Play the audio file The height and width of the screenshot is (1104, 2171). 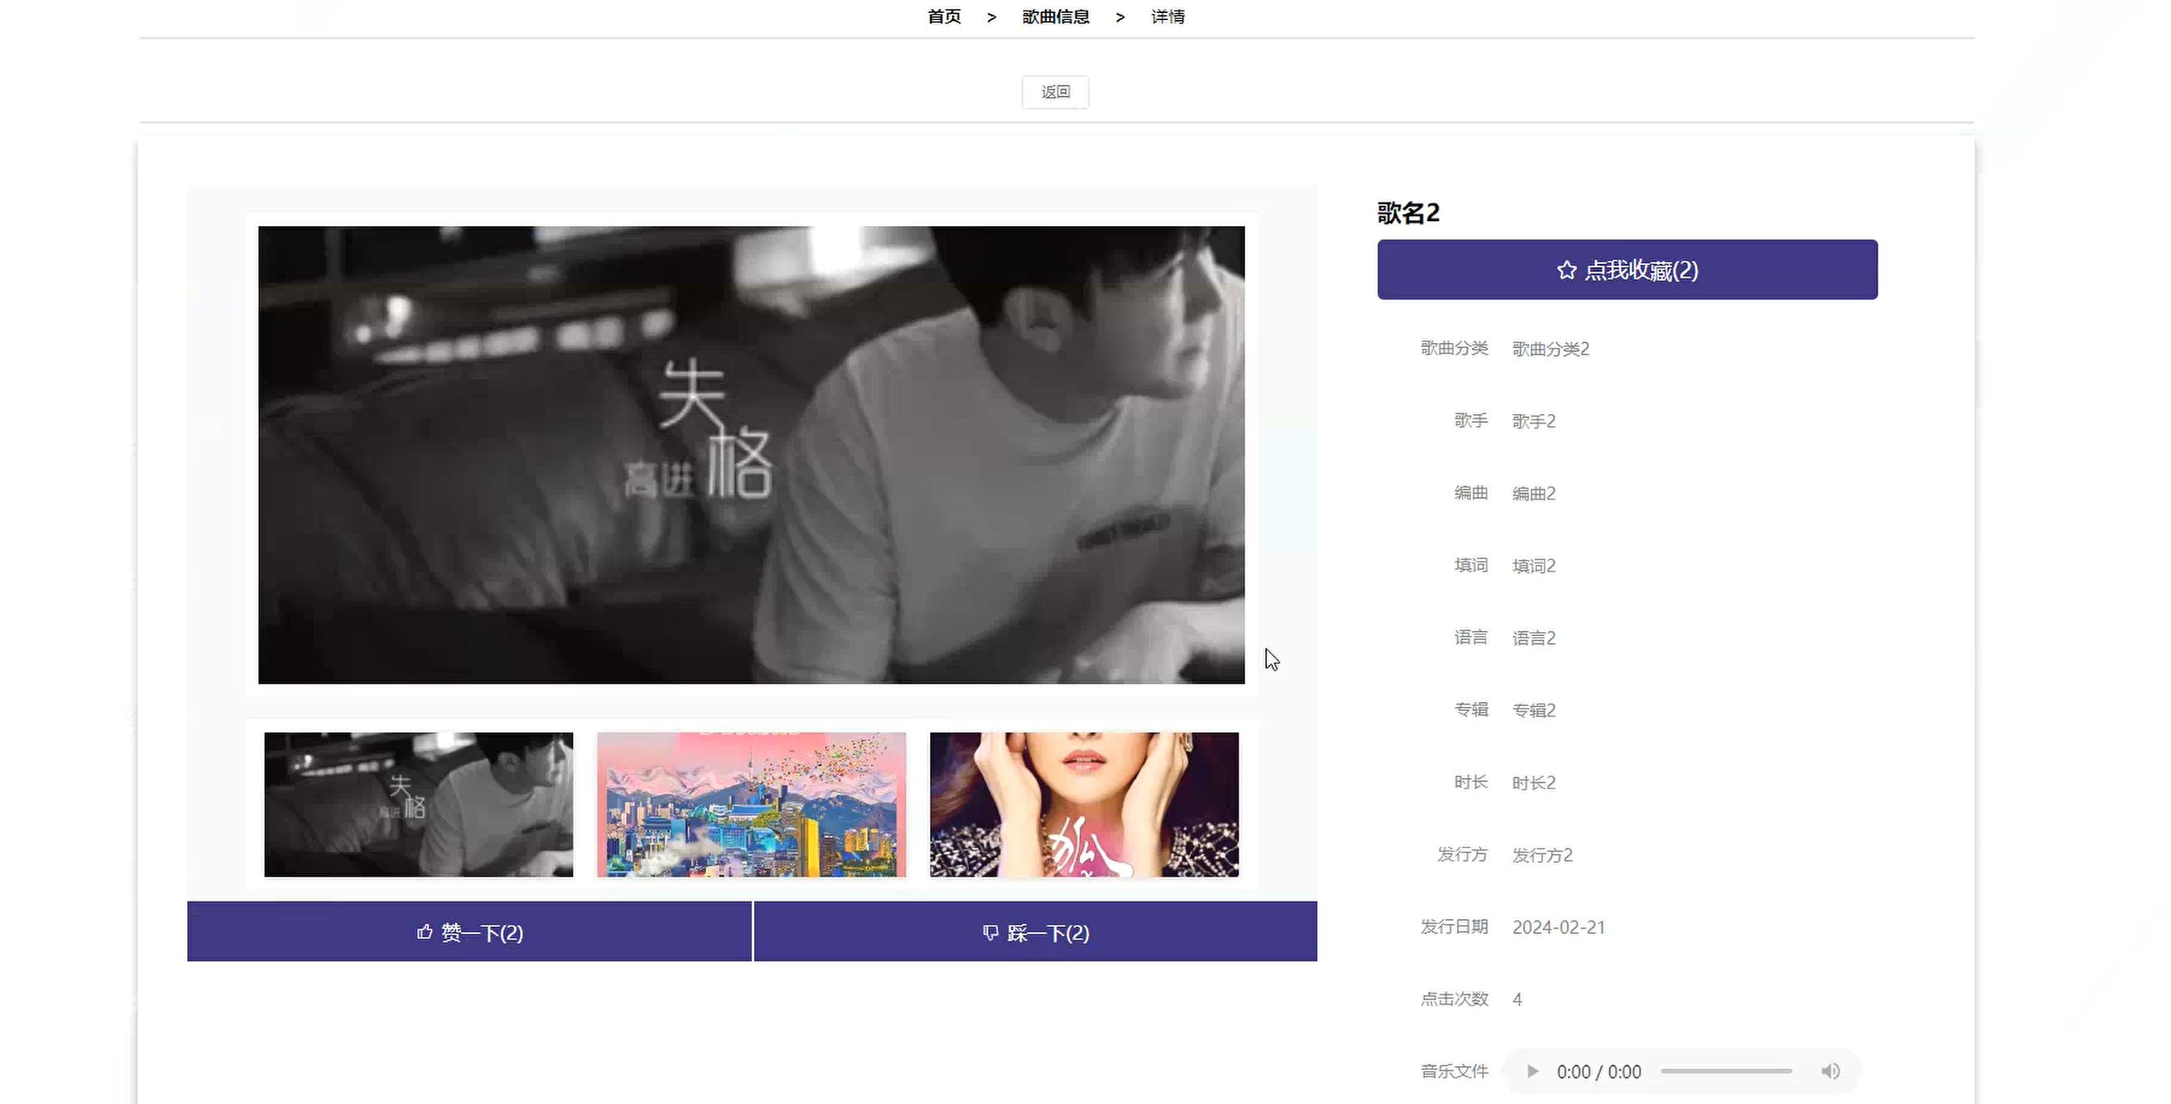pos(1532,1071)
